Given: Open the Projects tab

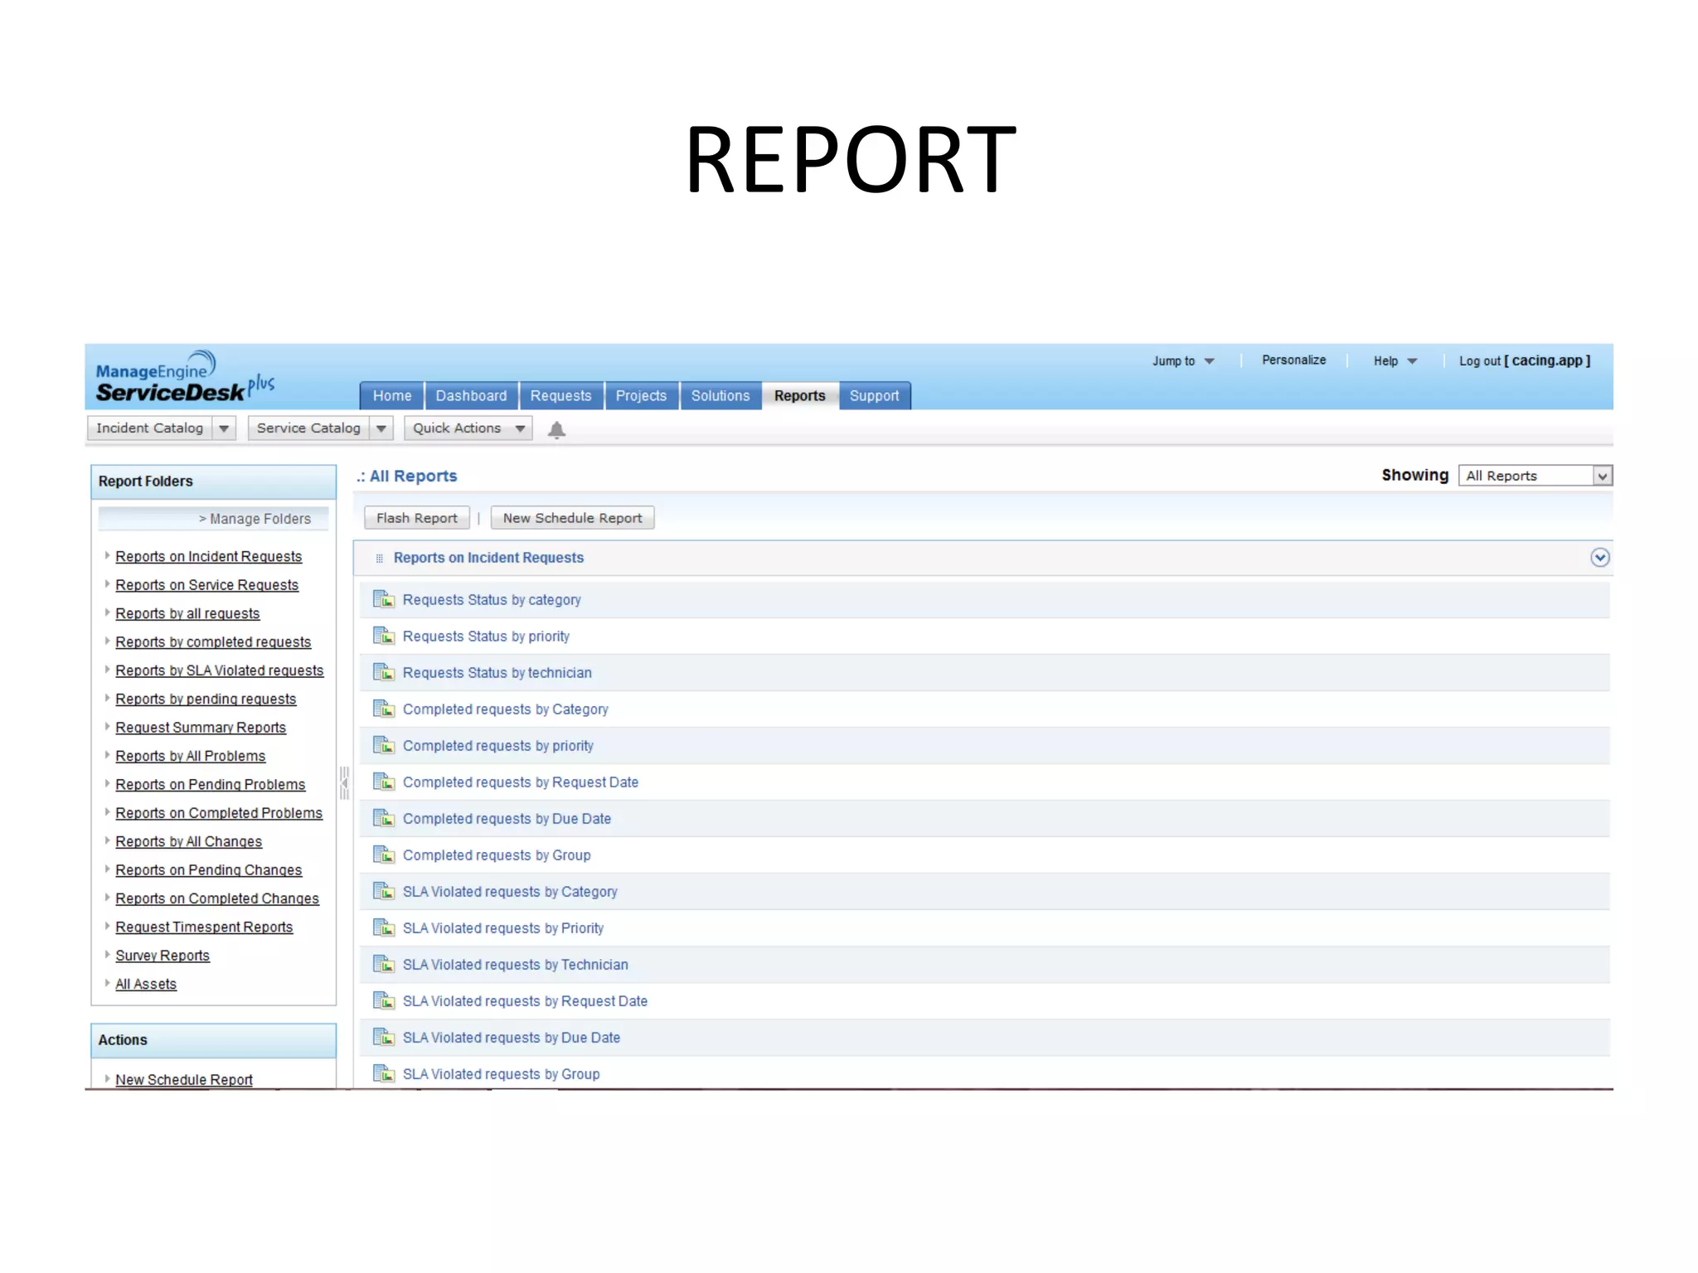Looking at the screenshot, I should point(641,396).
